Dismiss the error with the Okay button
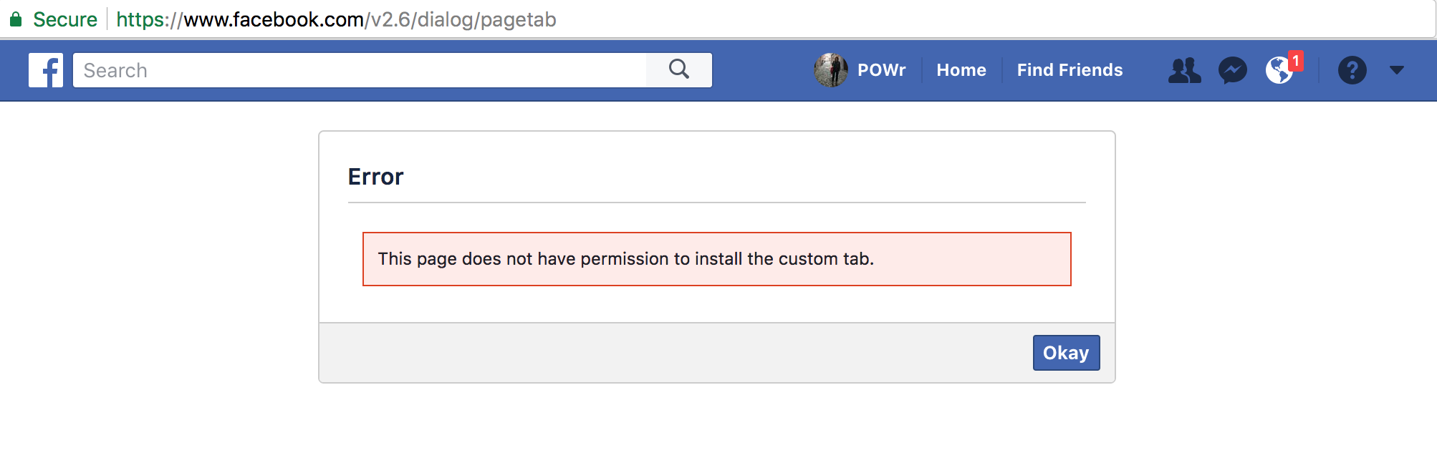The width and height of the screenshot is (1437, 458). (x=1066, y=353)
